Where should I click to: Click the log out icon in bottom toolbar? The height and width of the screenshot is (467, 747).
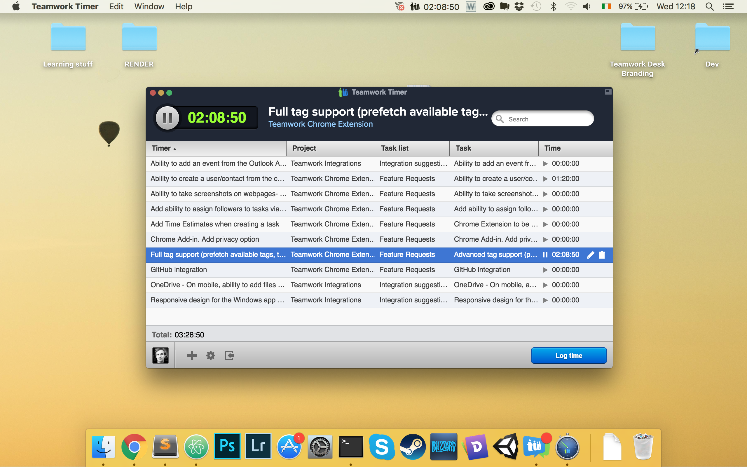pos(229,356)
